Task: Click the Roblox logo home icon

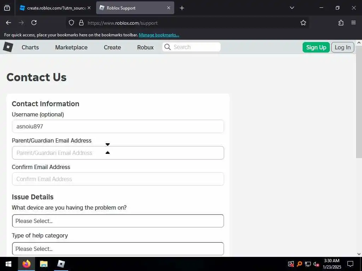Action: pyautogui.click(x=8, y=47)
